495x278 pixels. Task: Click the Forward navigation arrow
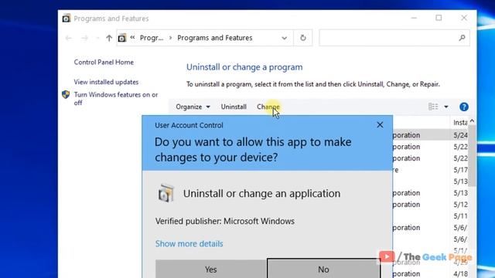[x=84, y=38]
